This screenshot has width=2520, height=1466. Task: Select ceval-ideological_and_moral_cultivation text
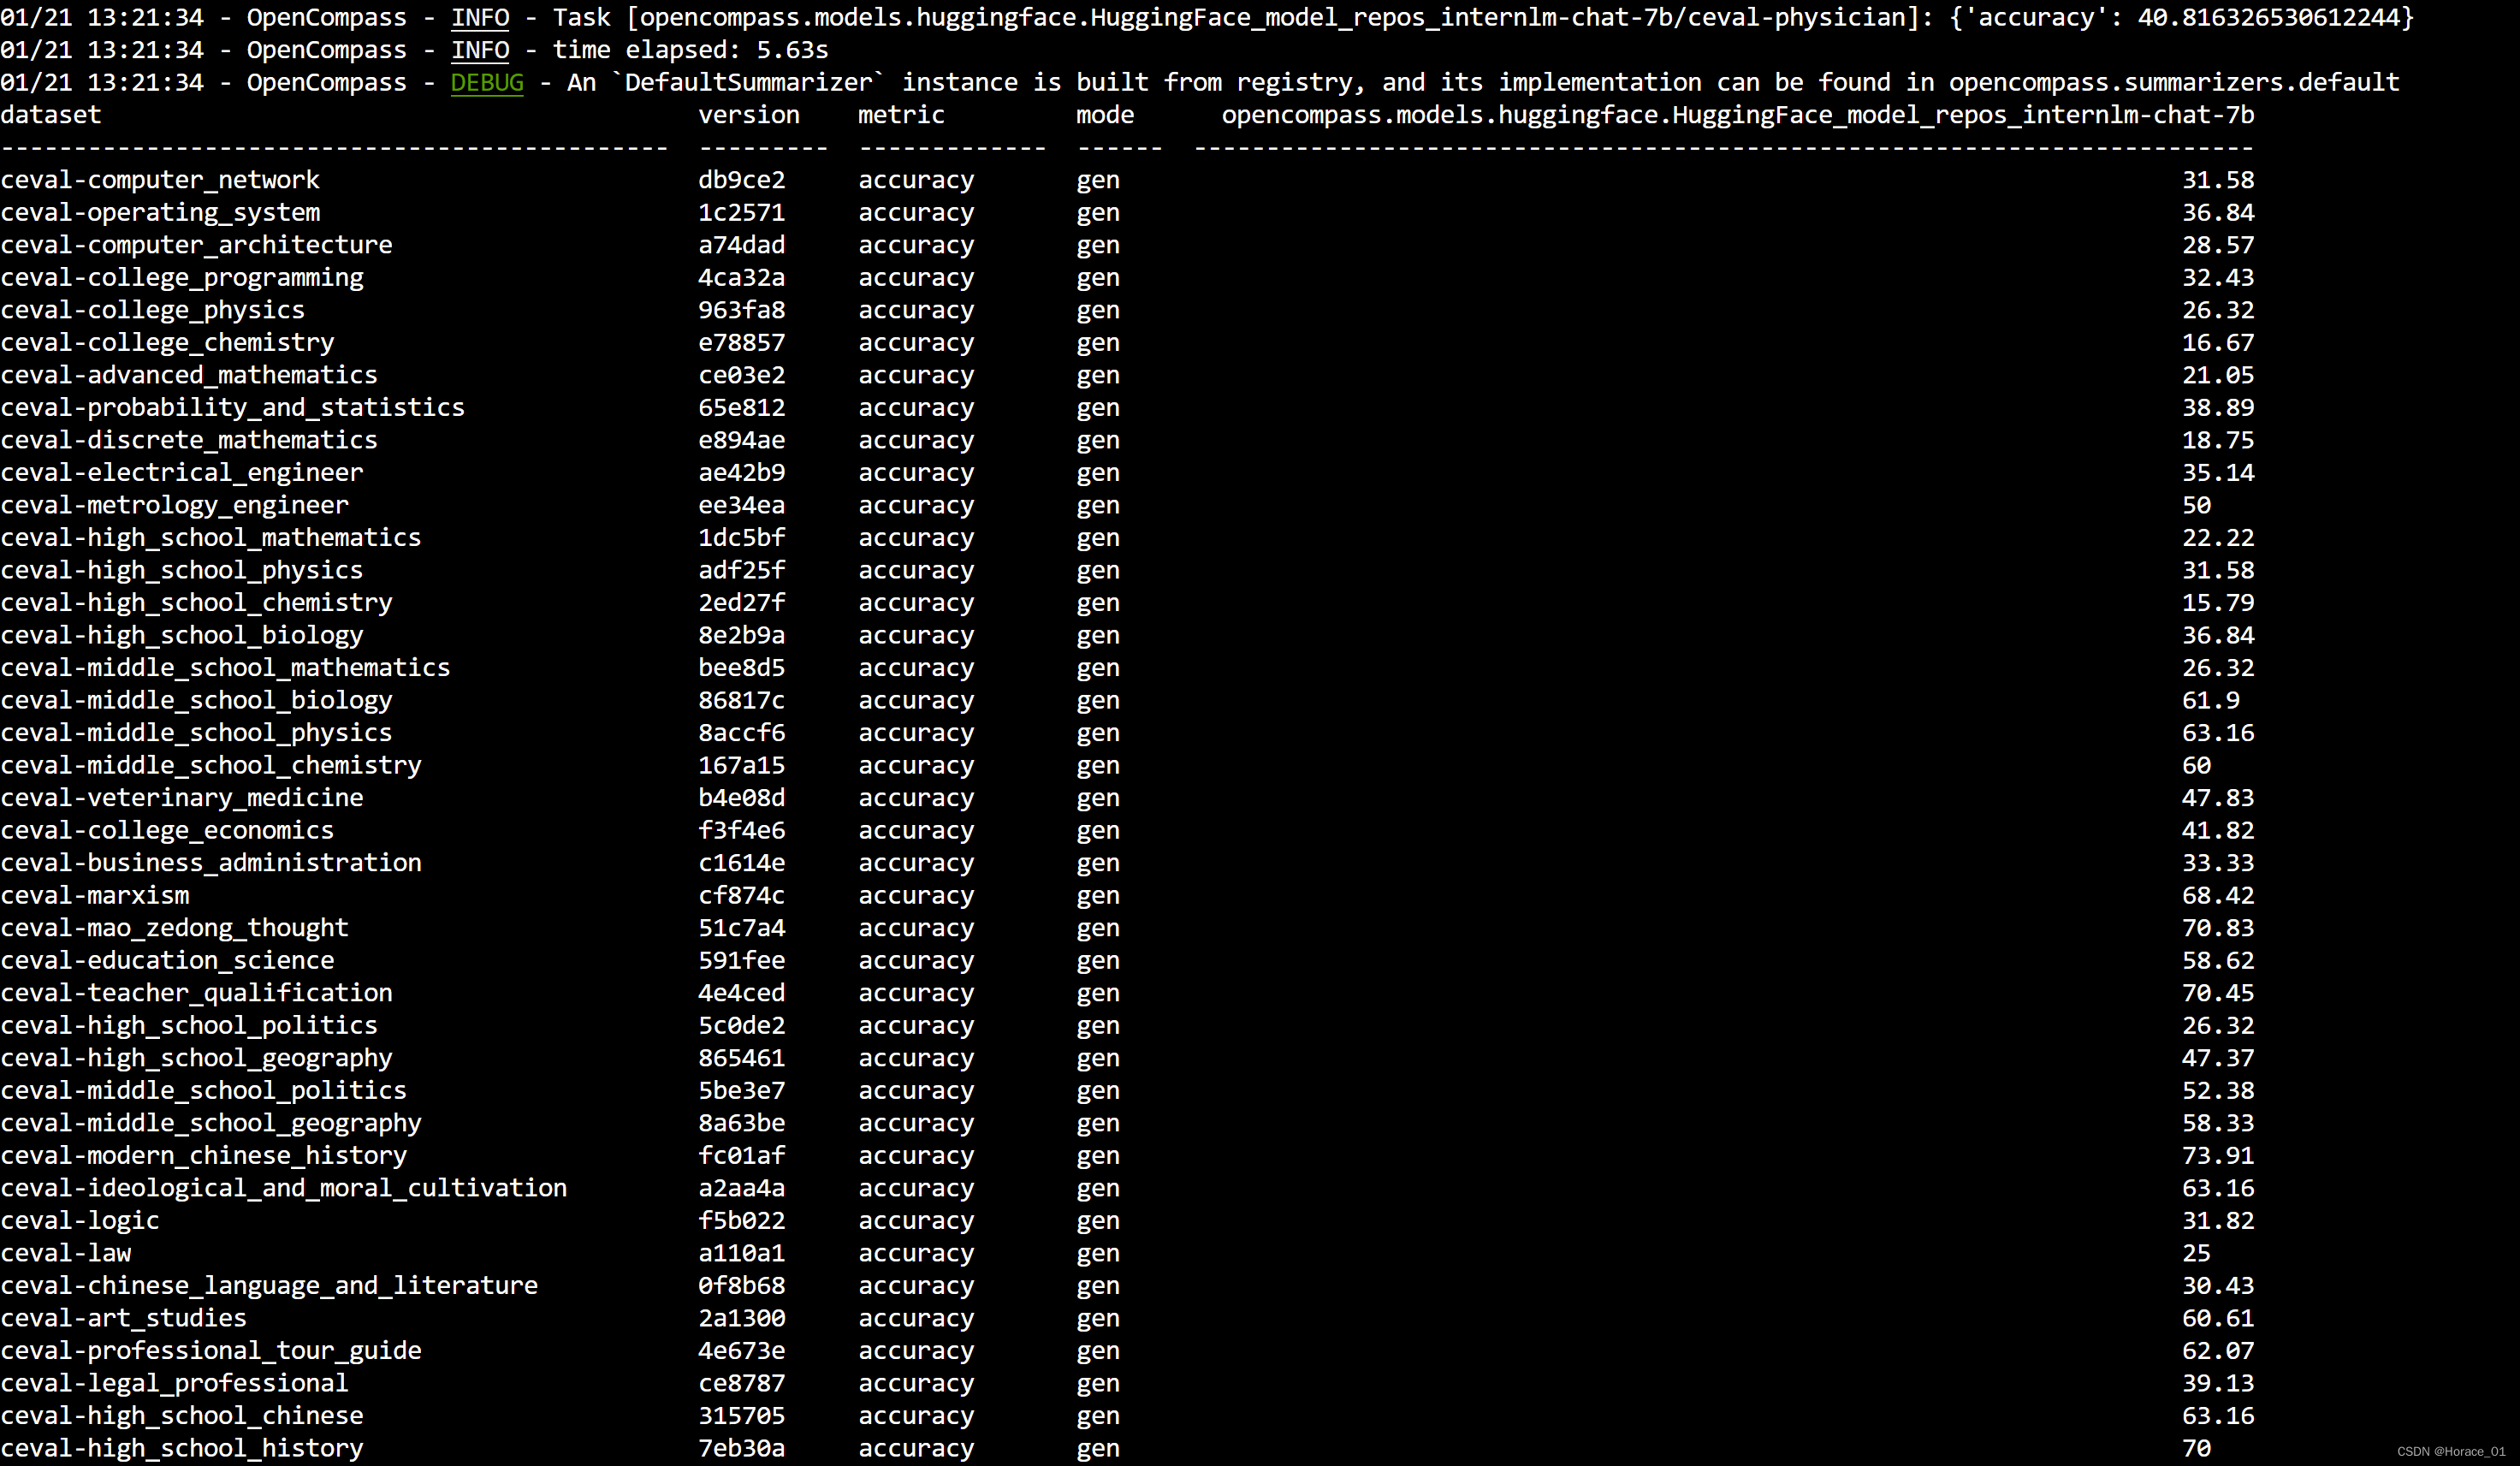pos(283,1188)
